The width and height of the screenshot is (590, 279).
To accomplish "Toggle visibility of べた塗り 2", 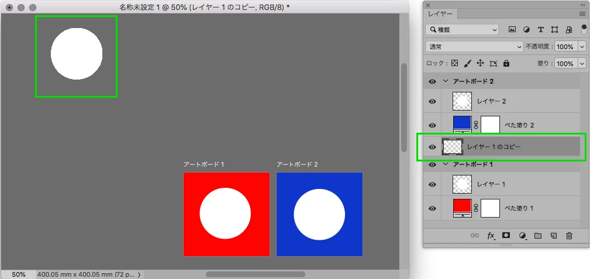I will tap(432, 125).
